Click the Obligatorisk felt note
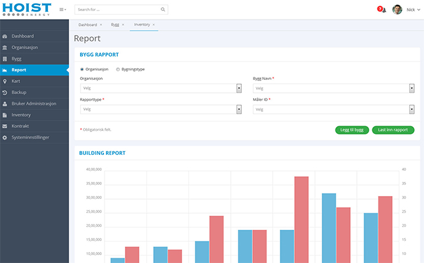Screen dimensions: 424x263 pyautogui.click(x=95, y=130)
